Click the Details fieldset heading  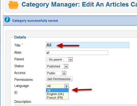pyautogui.click(x=20, y=37)
